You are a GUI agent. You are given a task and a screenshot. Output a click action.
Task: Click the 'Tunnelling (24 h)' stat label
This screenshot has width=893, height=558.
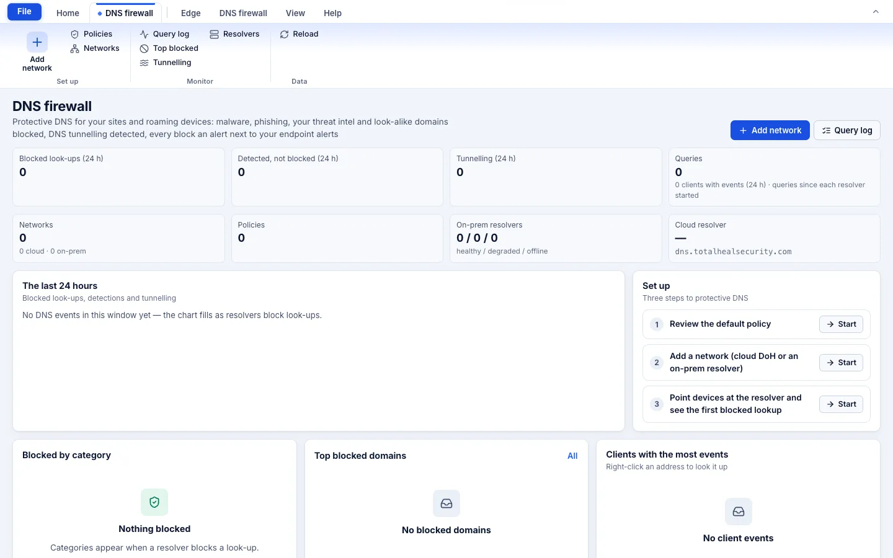(x=486, y=159)
